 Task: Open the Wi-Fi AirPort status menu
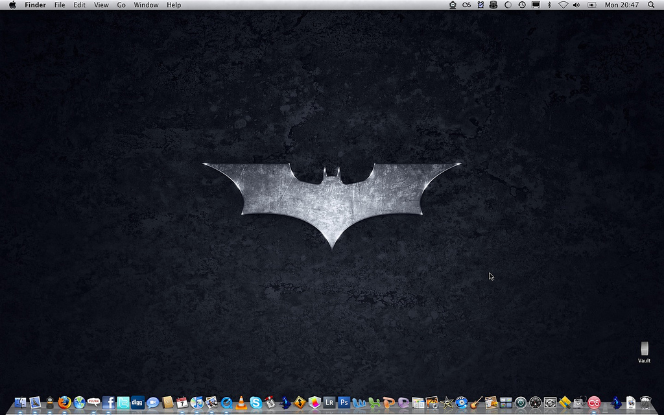pos(563,5)
